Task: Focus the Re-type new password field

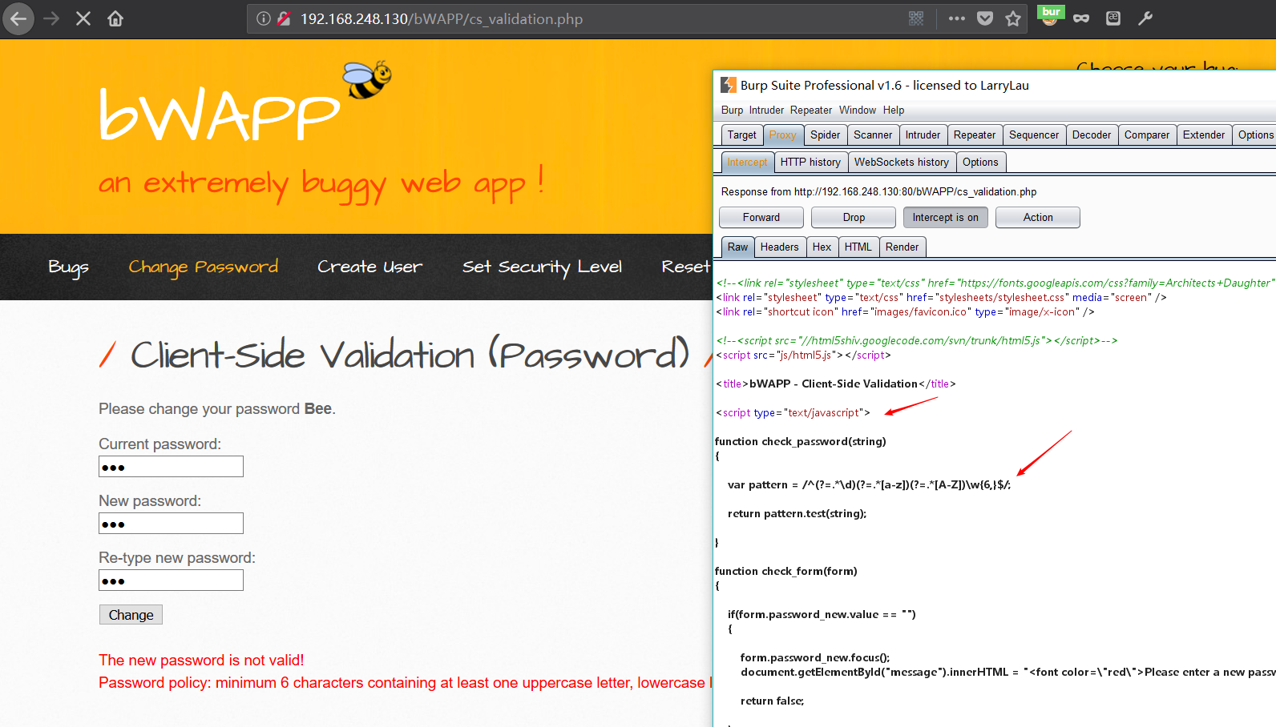Action: [171, 580]
